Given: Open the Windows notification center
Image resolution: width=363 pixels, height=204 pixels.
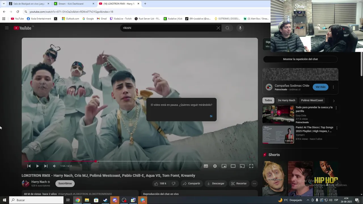Looking at the screenshot, I should pos(357,200).
